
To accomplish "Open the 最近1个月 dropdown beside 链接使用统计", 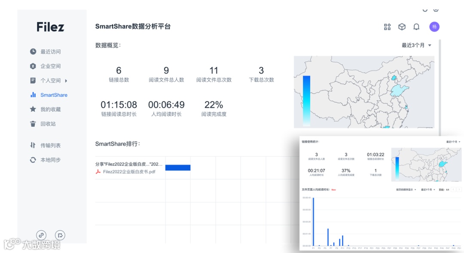I will click(x=453, y=142).
